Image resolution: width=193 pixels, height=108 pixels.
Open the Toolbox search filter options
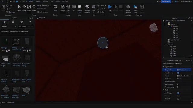tap(32, 26)
